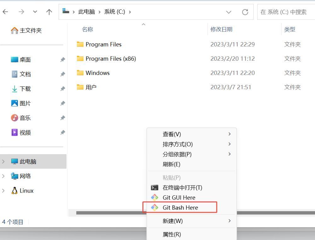Open the 查看(V) submenu
This screenshot has width=315, height=240.
[x=192, y=134]
